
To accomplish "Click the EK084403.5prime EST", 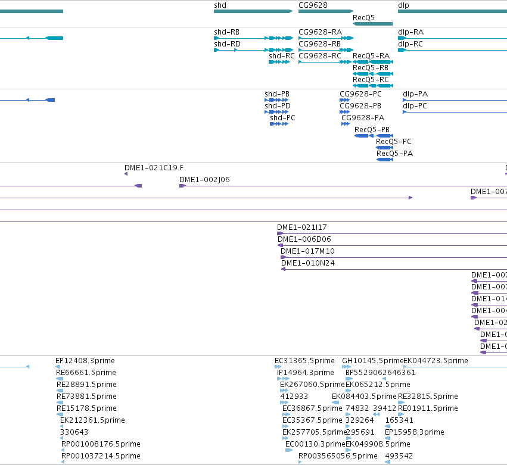I will 335,402.
